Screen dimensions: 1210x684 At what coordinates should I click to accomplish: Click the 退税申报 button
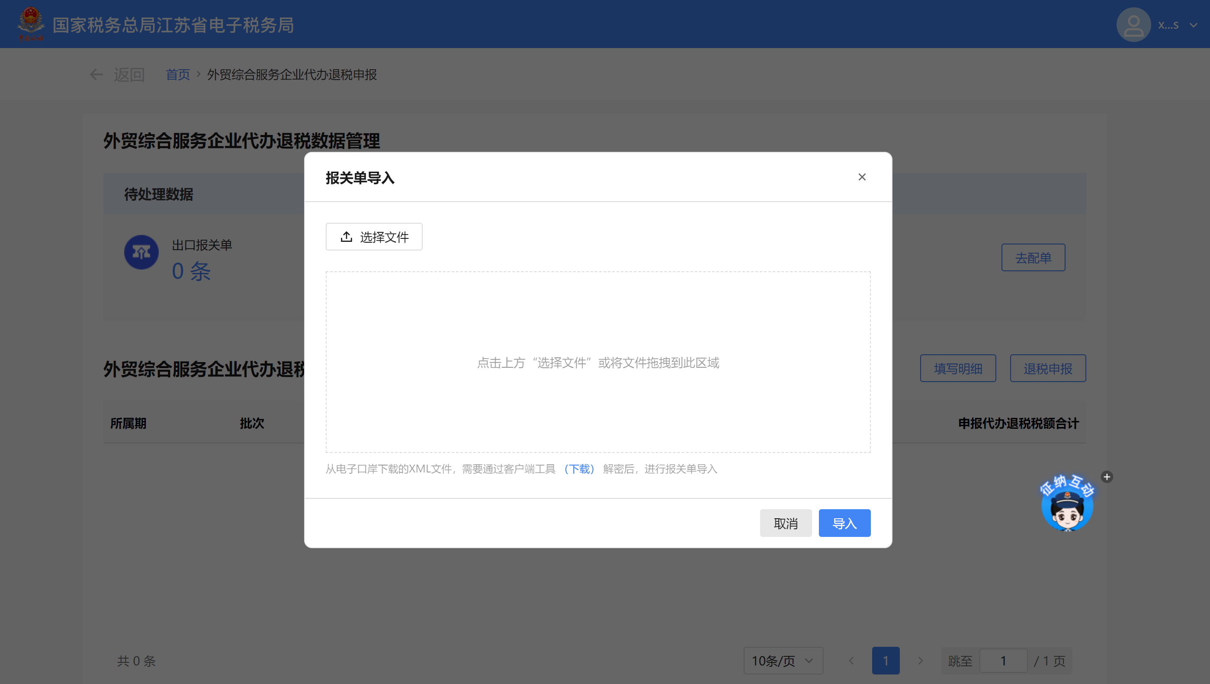[x=1047, y=368]
